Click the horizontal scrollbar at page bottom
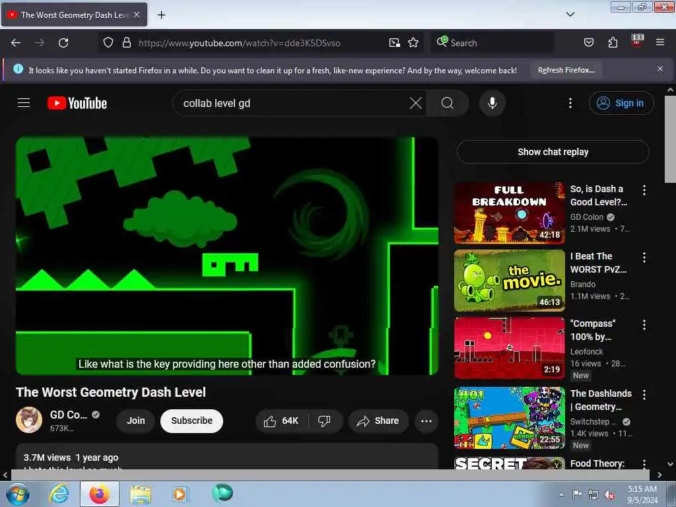Image resolution: width=676 pixels, height=507 pixels. point(330,475)
